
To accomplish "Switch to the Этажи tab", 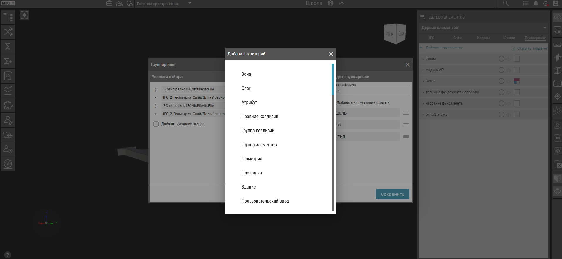I will pyautogui.click(x=509, y=38).
